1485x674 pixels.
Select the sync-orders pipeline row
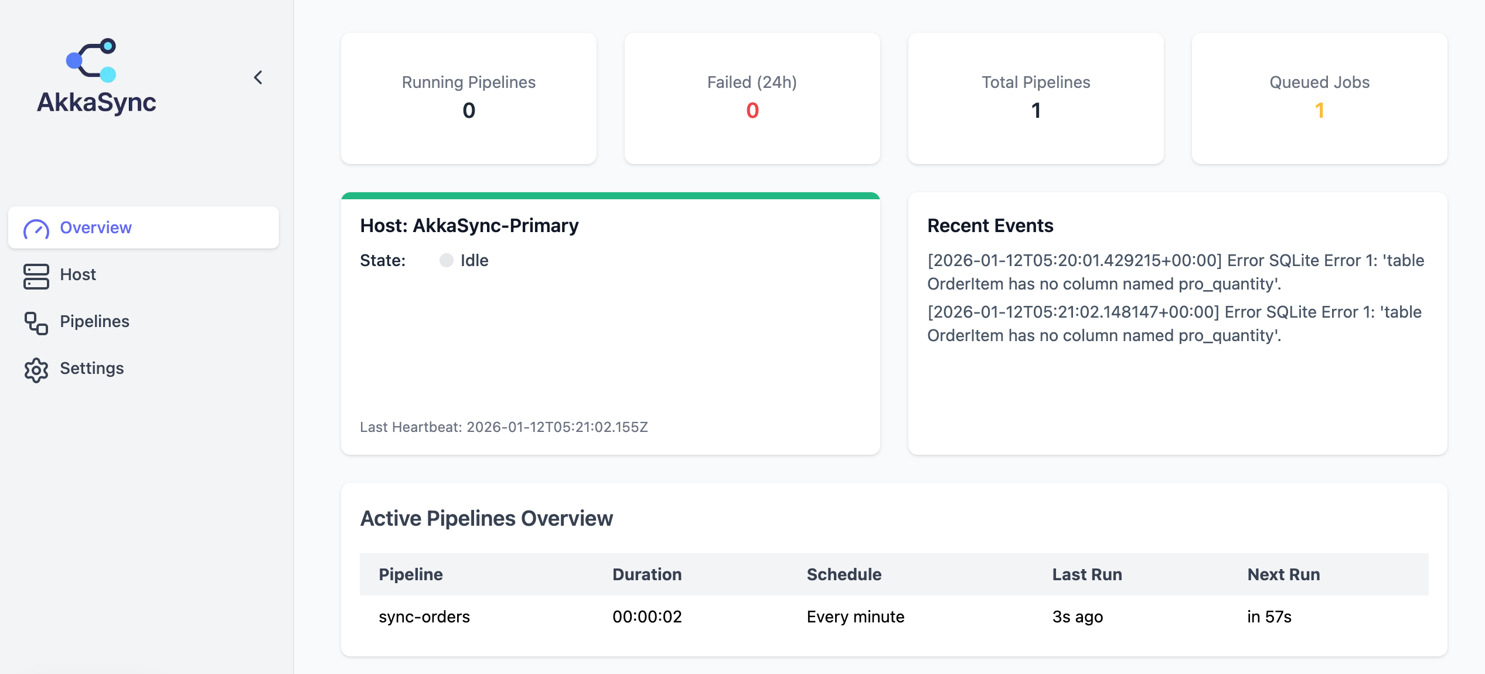pyautogui.click(x=424, y=617)
